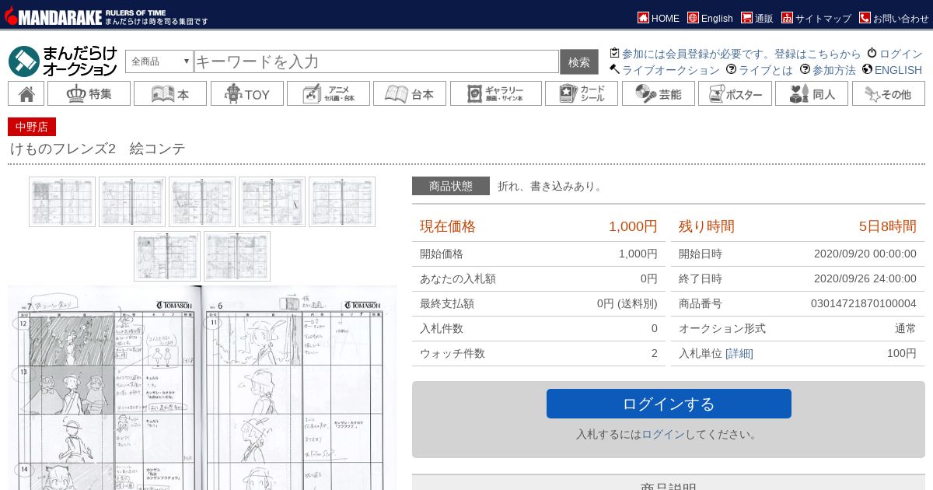Open the アニメ セル画・台本 category
The image size is (933, 490).
point(328,93)
